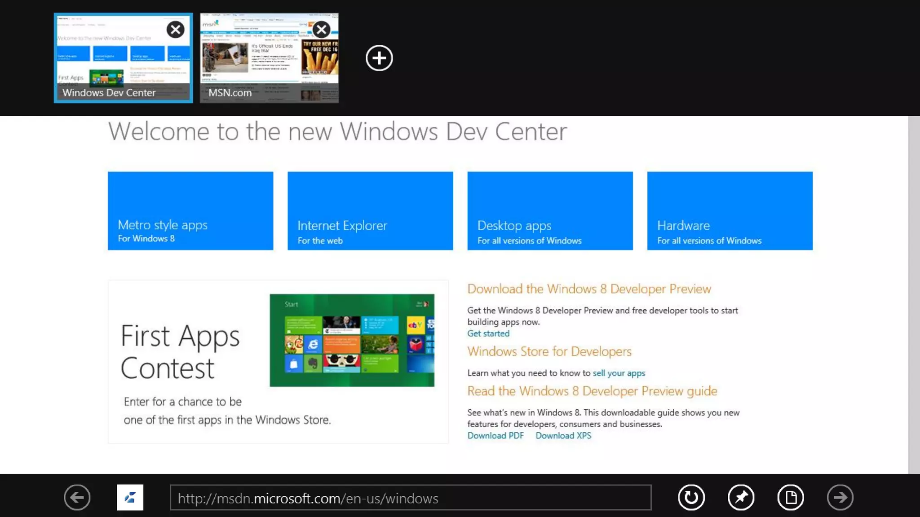Click the Download PDF link

pos(495,436)
